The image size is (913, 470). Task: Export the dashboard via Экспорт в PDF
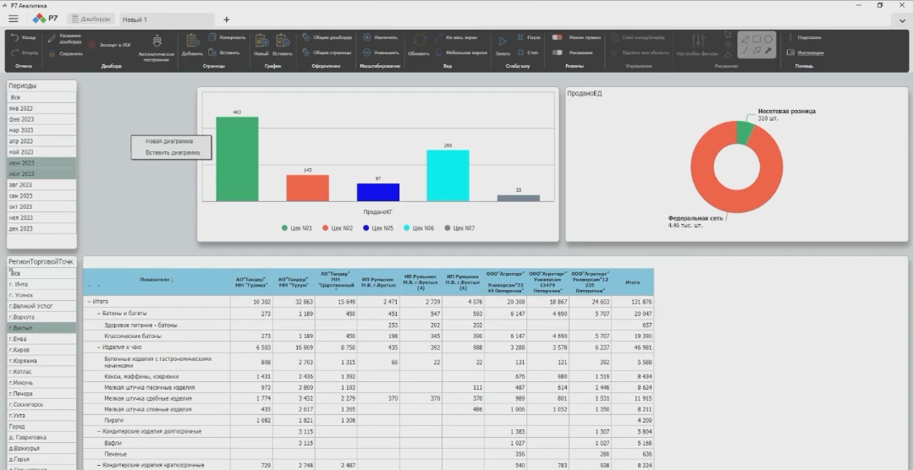coord(109,45)
